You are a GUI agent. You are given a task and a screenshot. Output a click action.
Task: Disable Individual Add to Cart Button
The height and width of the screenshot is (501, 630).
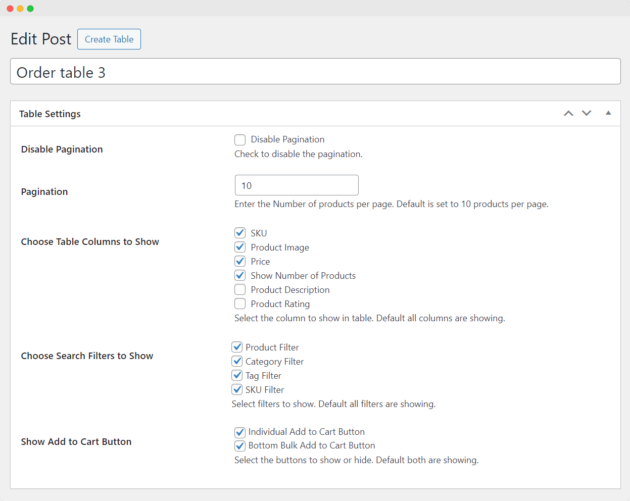(240, 432)
